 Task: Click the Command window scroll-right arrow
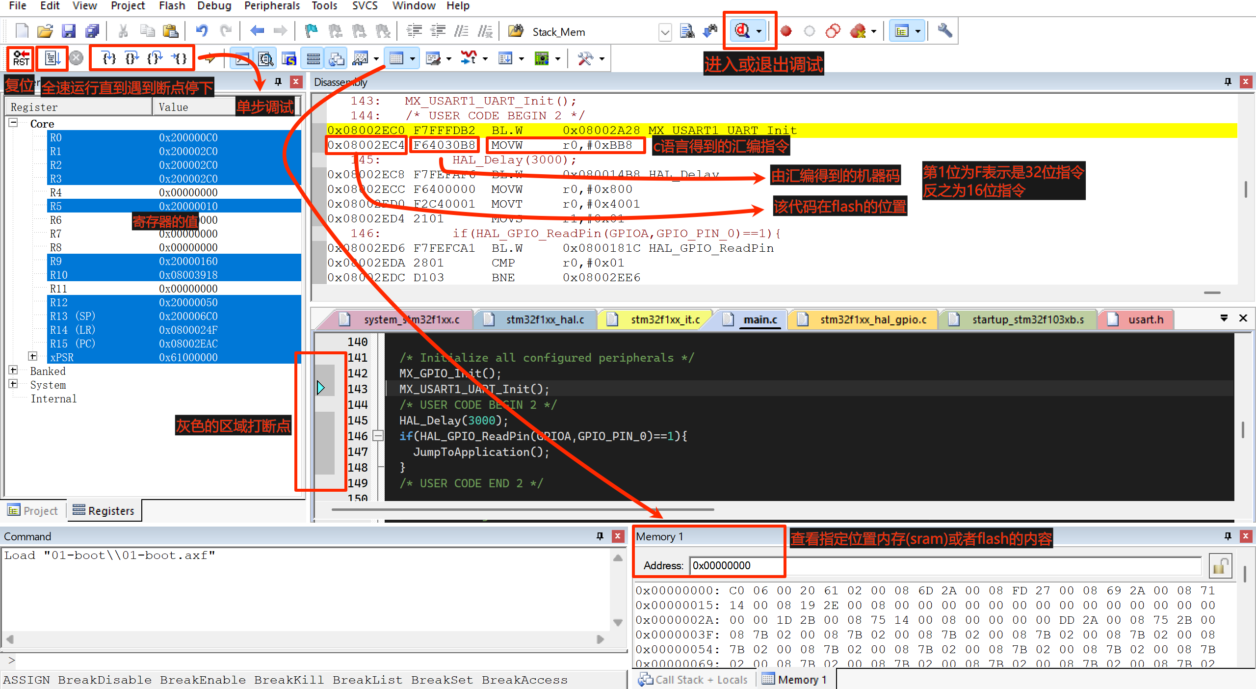(x=600, y=639)
